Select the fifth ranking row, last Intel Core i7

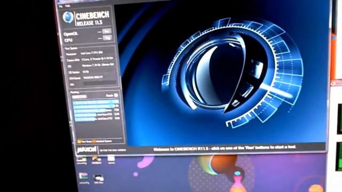click(x=97, y=118)
